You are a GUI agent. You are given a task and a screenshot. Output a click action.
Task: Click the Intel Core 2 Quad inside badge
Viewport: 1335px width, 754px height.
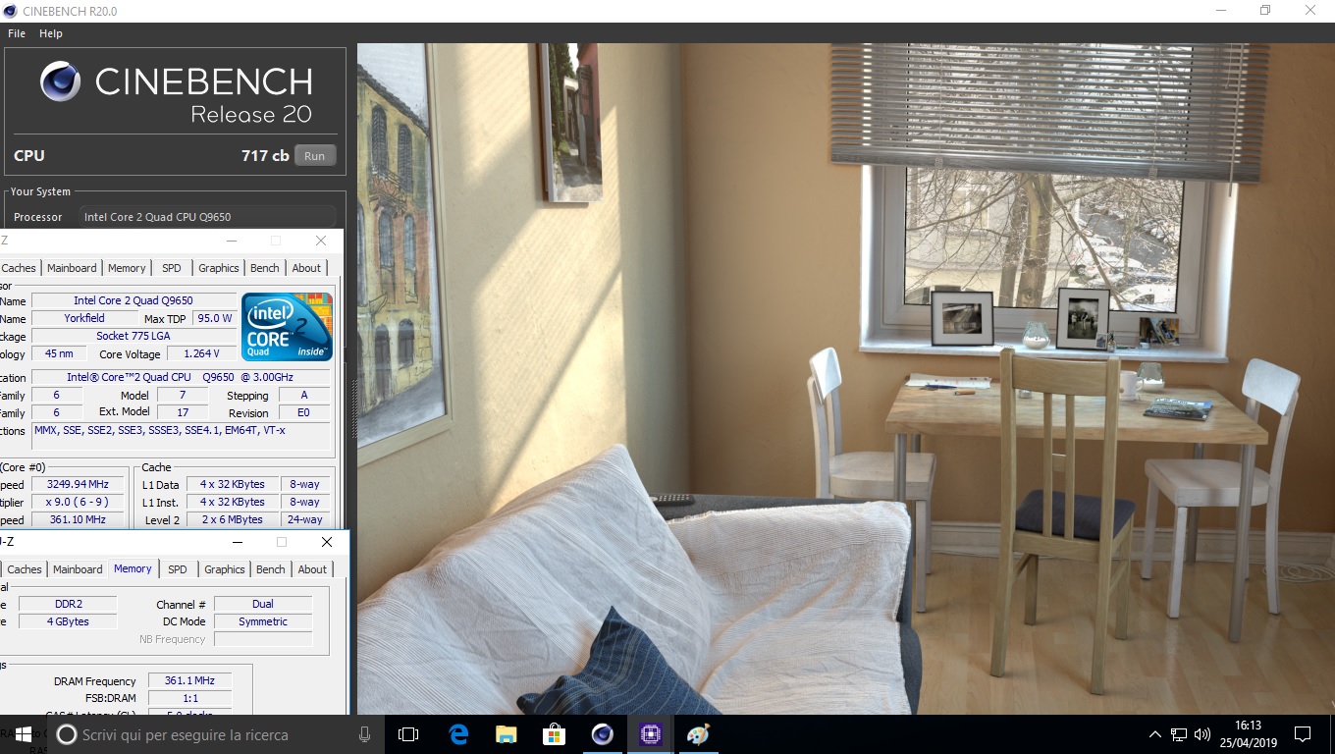[x=288, y=327]
